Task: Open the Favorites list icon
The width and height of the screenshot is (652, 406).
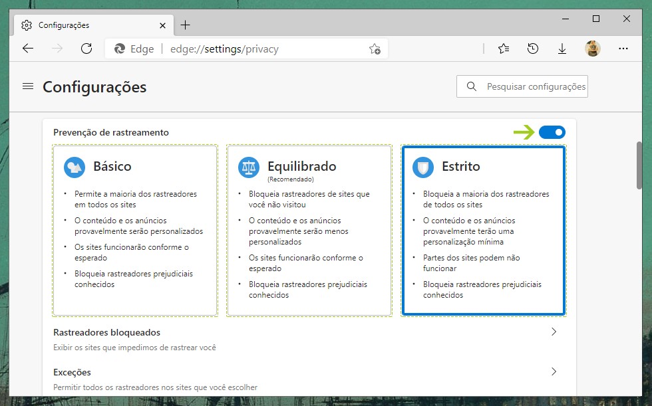Action: (x=504, y=49)
